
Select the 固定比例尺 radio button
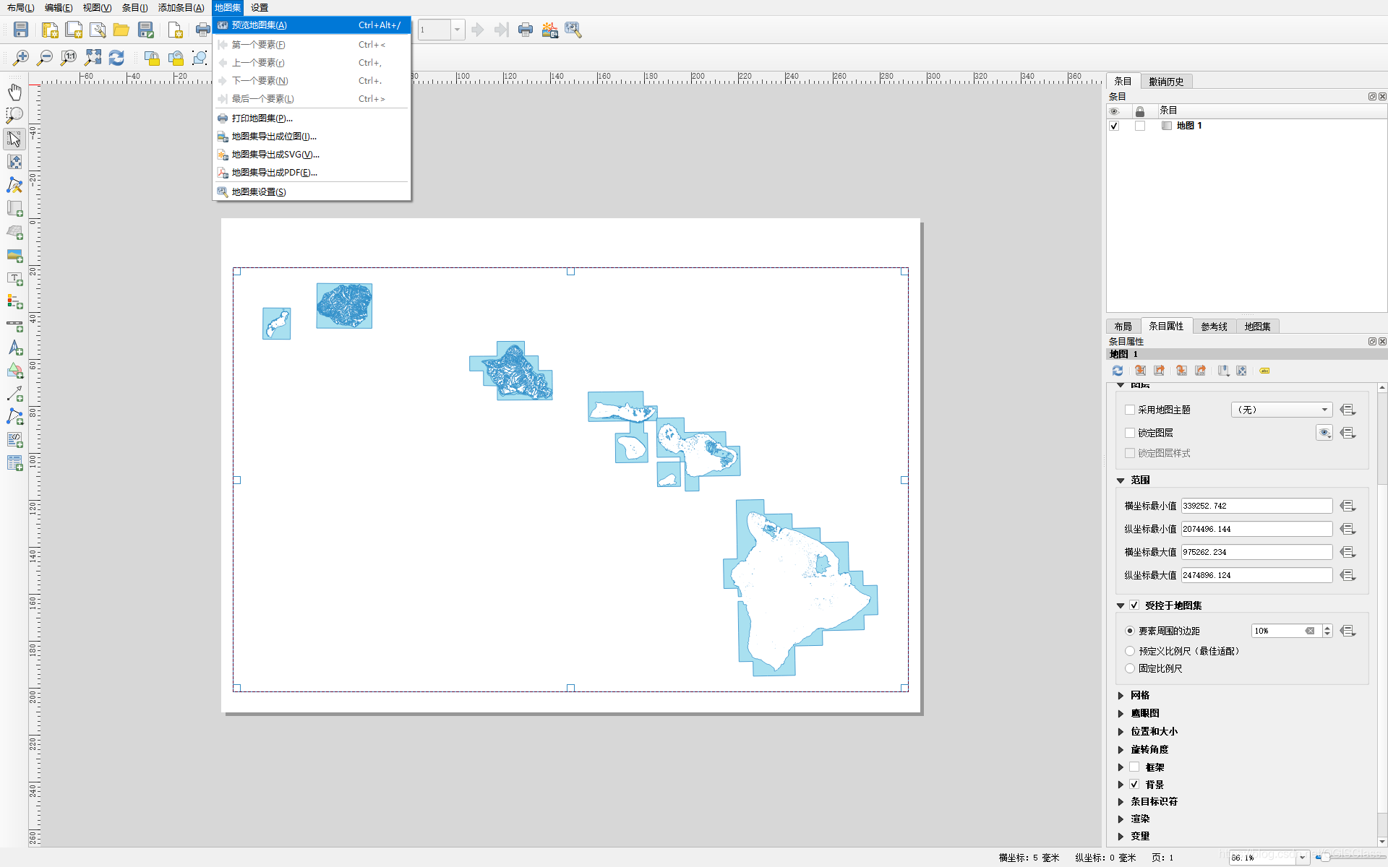1130,668
